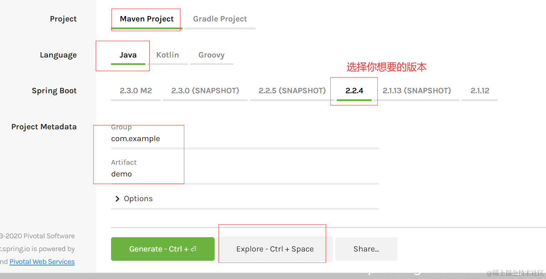Click the Language section label
The height and width of the screenshot is (279, 546).
[58, 55]
